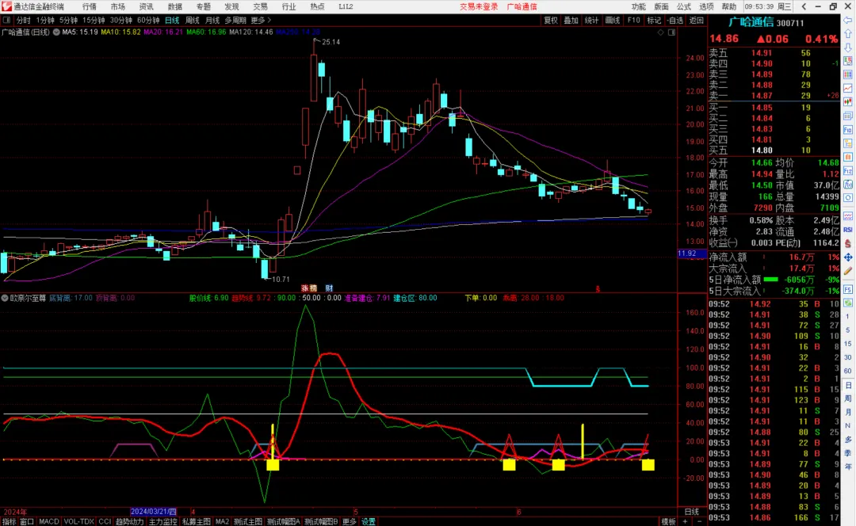The width and height of the screenshot is (856, 526).
Task: Click the 日 period icon in sidebar
Action: [x=848, y=385]
